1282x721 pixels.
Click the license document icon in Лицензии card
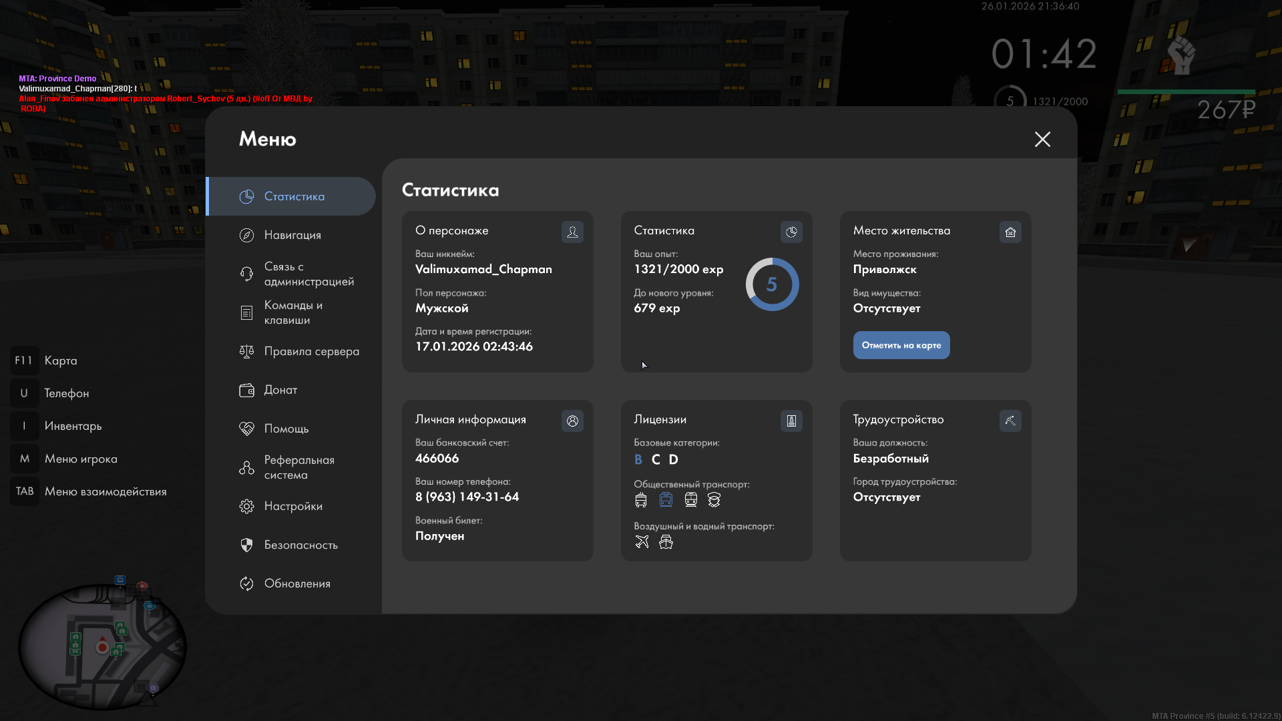coord(791,421)
